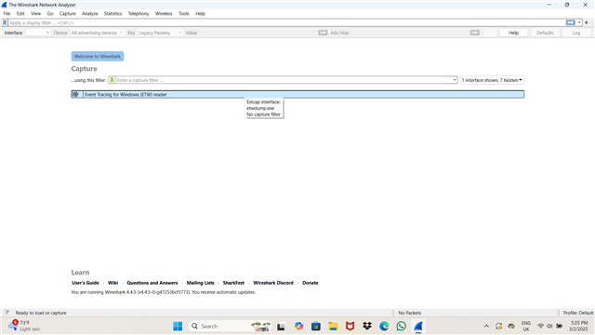
Task: Click the capture filter green bookmark icon
Action: 112,80
